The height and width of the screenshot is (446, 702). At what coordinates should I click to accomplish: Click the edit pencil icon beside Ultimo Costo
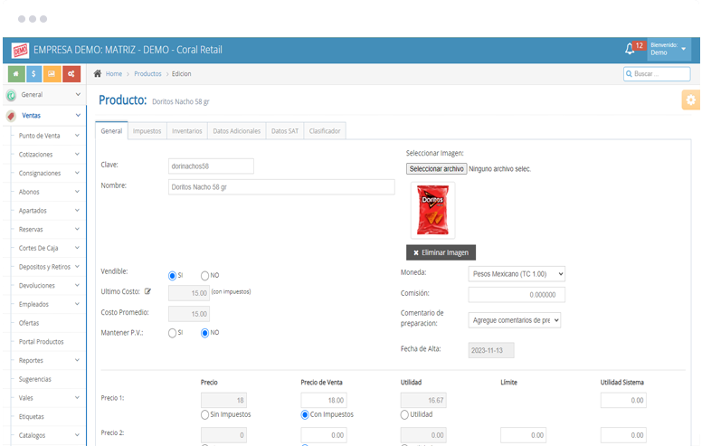(147, 291)
